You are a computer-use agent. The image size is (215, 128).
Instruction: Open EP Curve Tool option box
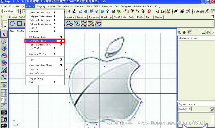coord(61,41)
